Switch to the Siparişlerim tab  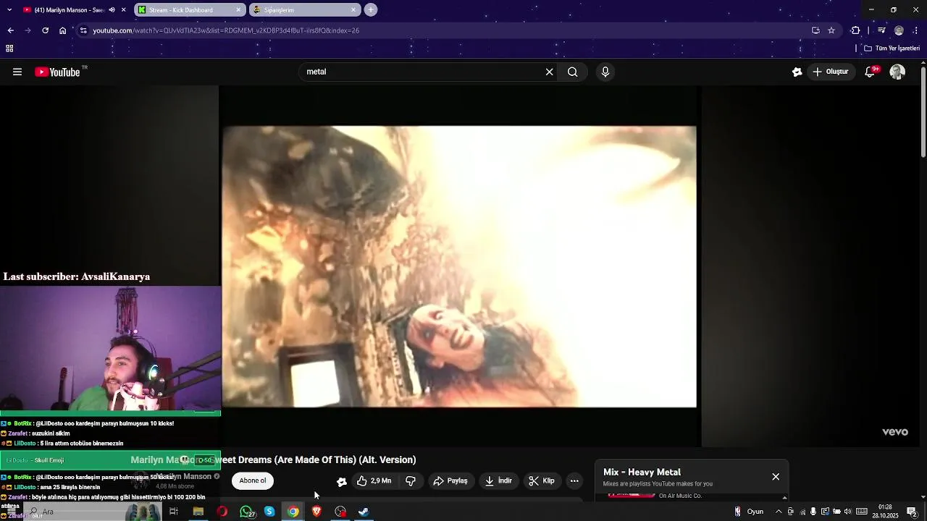click(305, 10)
